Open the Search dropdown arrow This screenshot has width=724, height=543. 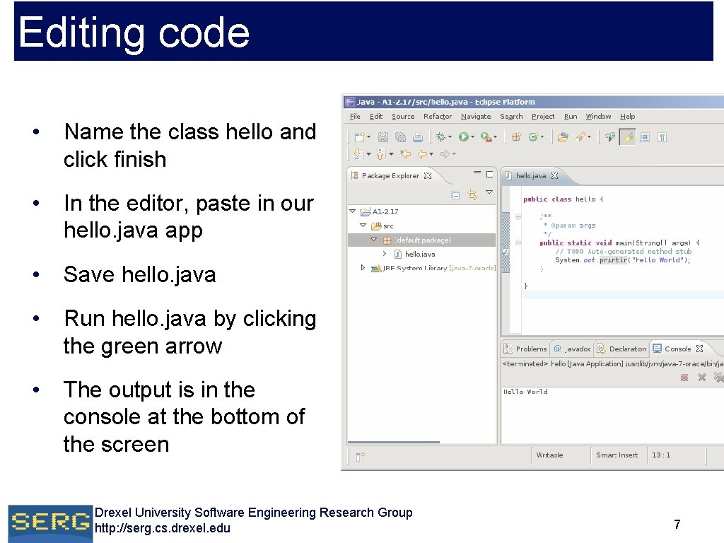(589, 137)
